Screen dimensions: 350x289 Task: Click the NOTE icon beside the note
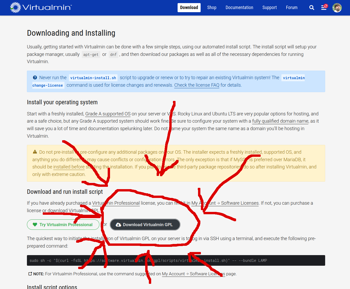[30, 274]
